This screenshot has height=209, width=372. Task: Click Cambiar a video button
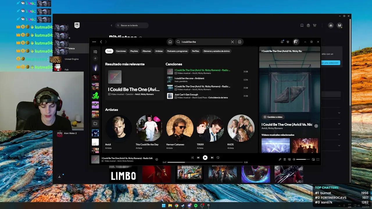click(273, 117)
